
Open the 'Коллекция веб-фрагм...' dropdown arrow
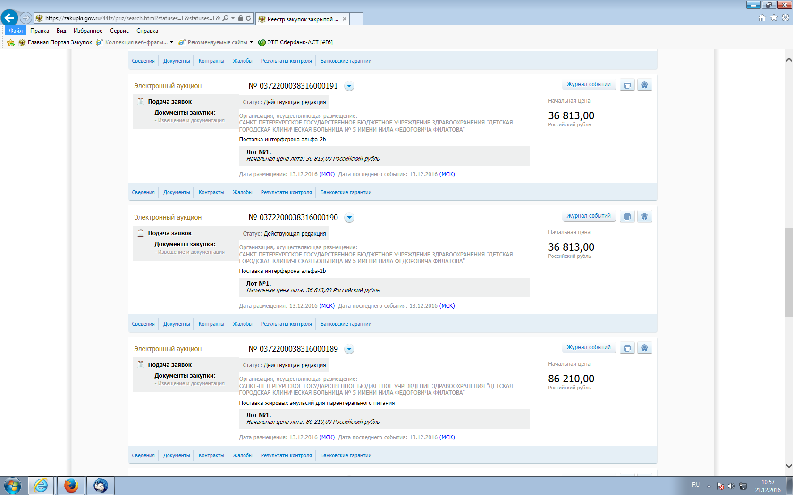coord(171,42)
